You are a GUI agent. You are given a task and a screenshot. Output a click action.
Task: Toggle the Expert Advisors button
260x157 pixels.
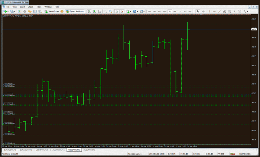pyautogui.click(x=75, y=11)
